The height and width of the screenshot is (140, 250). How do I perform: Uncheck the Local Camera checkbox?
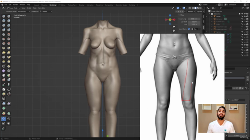click(x=189, y=29)
